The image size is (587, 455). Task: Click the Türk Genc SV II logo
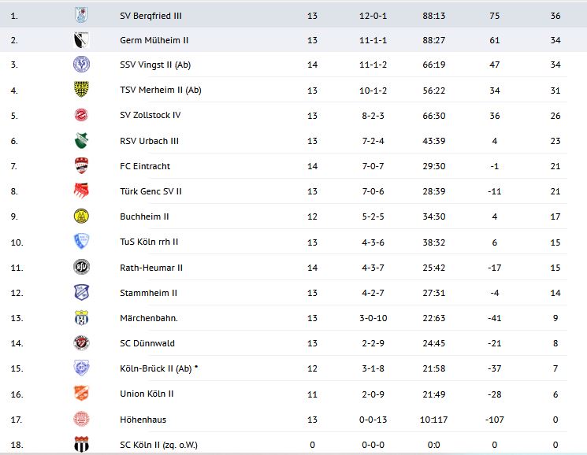click(81, 191)
